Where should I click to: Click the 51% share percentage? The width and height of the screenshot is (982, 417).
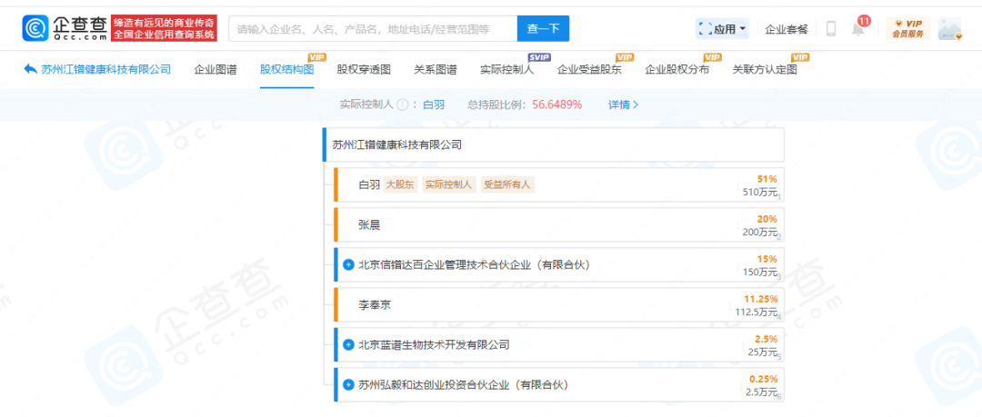point(767,179)
